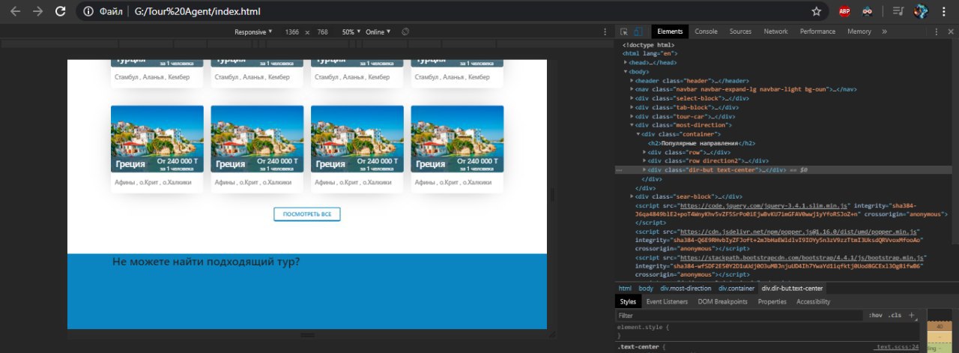959x353 pixels.
Task: Open the Performance tab
Action: click(817, 31)
